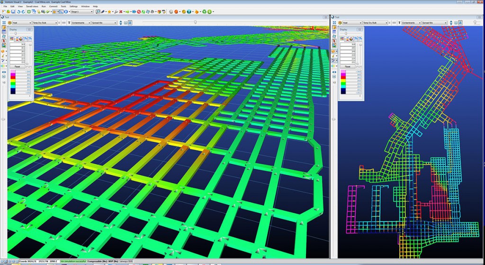Toggle the minus box button in left view toolbar

125,23
